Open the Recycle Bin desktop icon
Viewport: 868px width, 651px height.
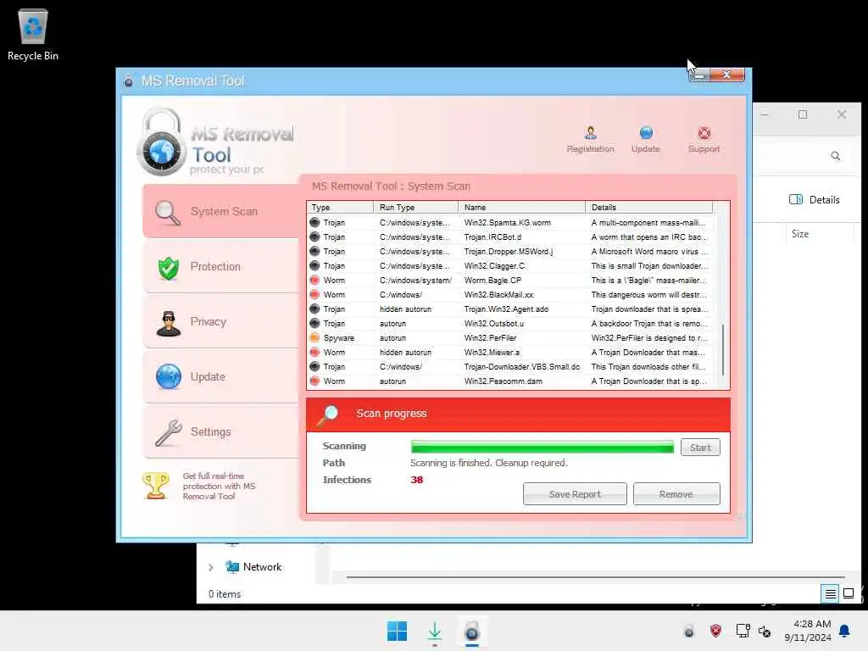click(x=33, y=35)
